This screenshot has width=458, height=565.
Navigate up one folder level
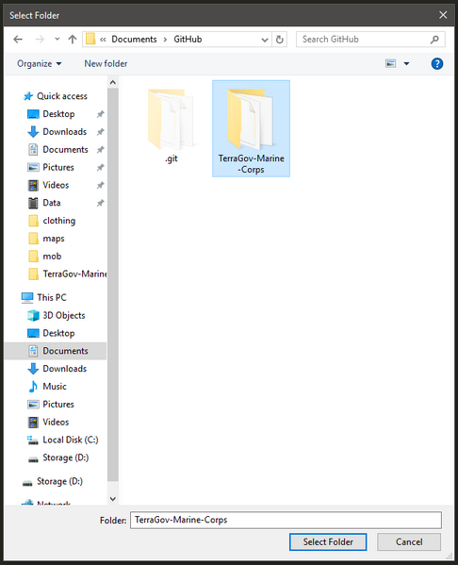pos(73,39)
